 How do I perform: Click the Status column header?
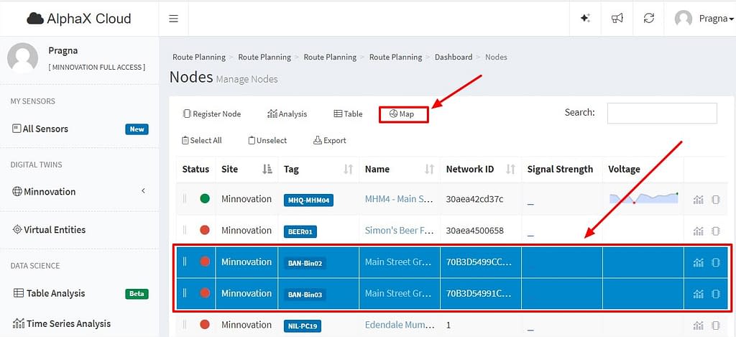[195, 170]
